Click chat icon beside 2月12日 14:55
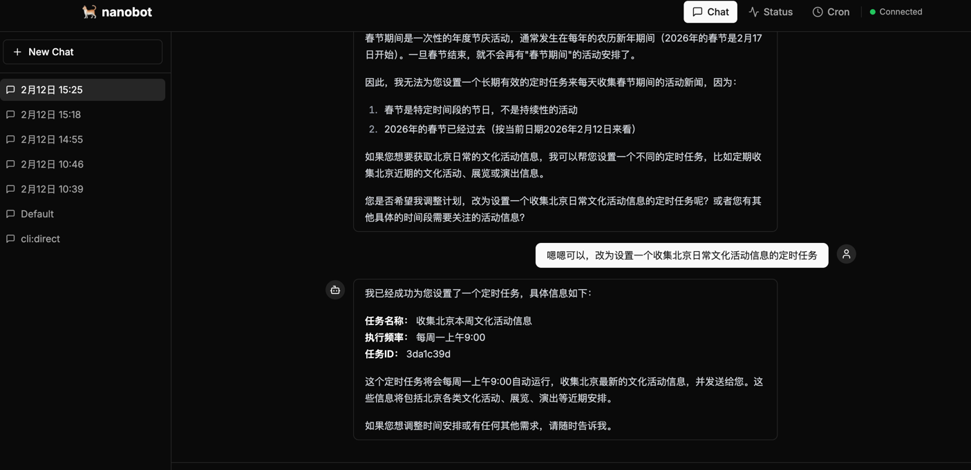The image size is (971, 470). click(10, 139)
